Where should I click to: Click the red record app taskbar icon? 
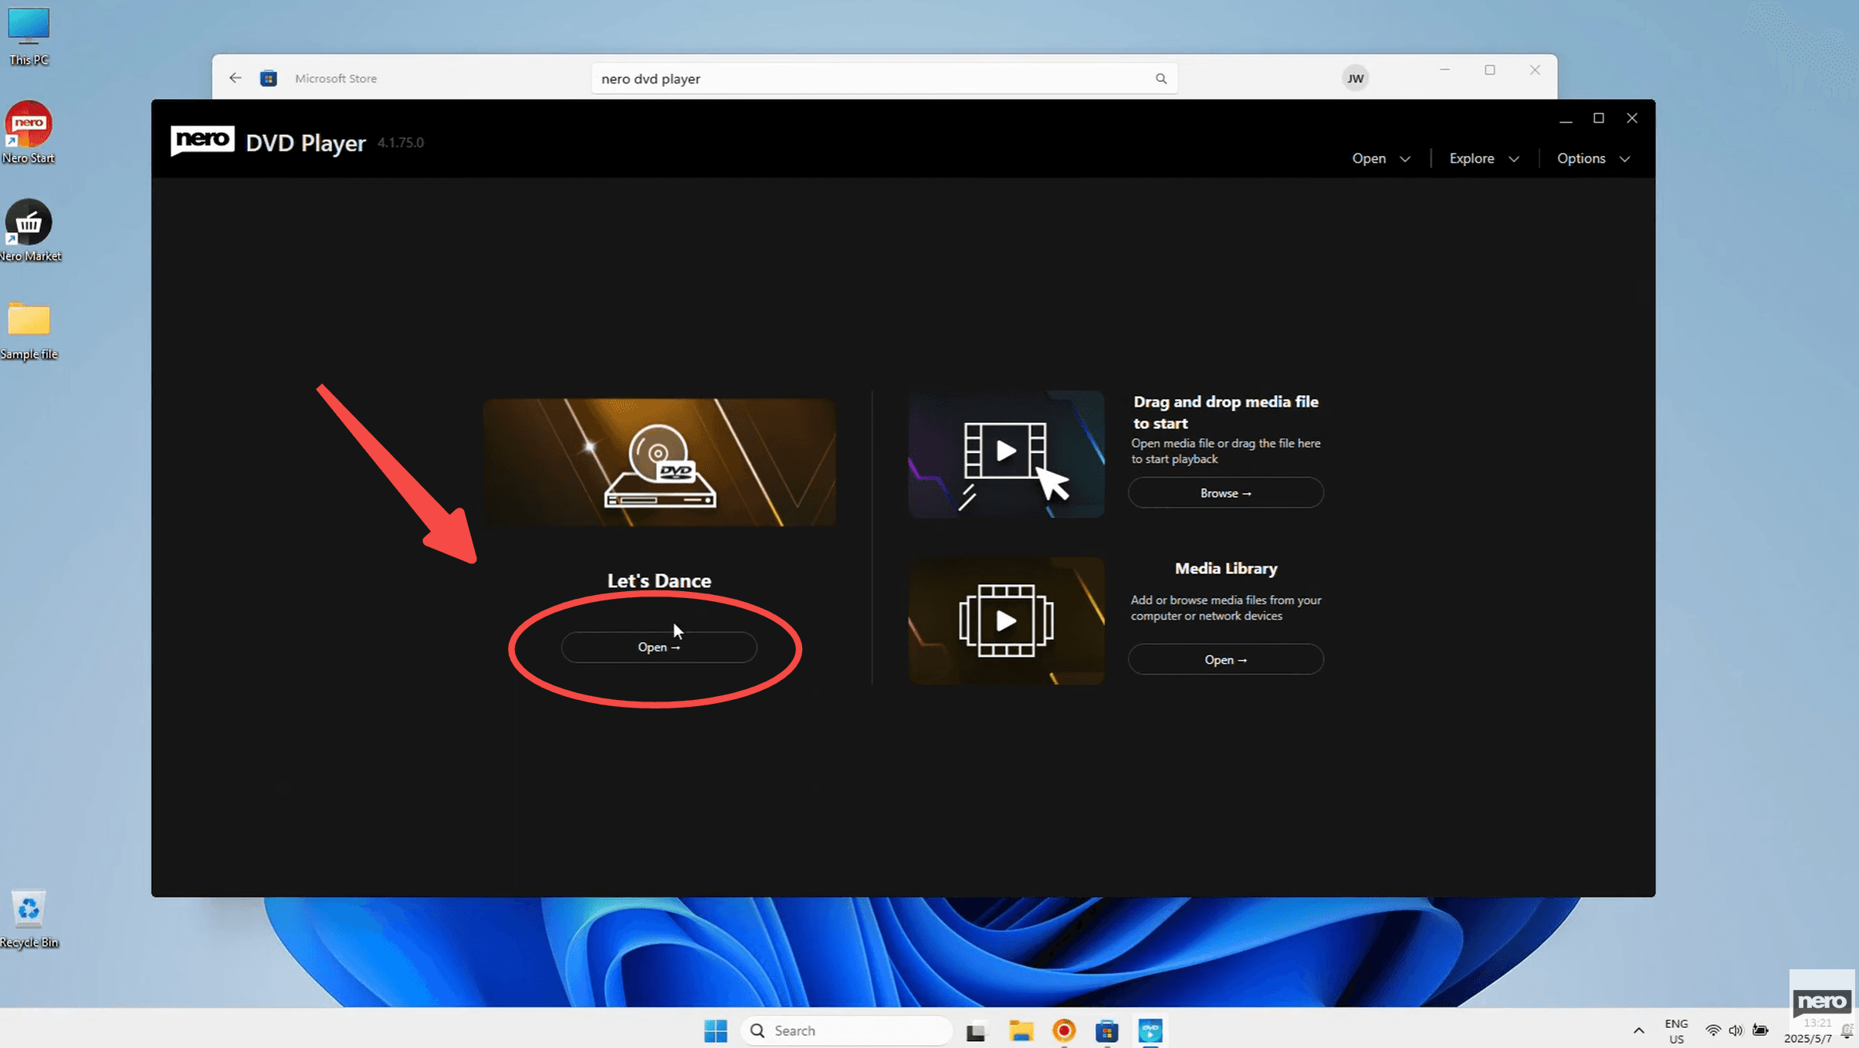(1064, 1030)
